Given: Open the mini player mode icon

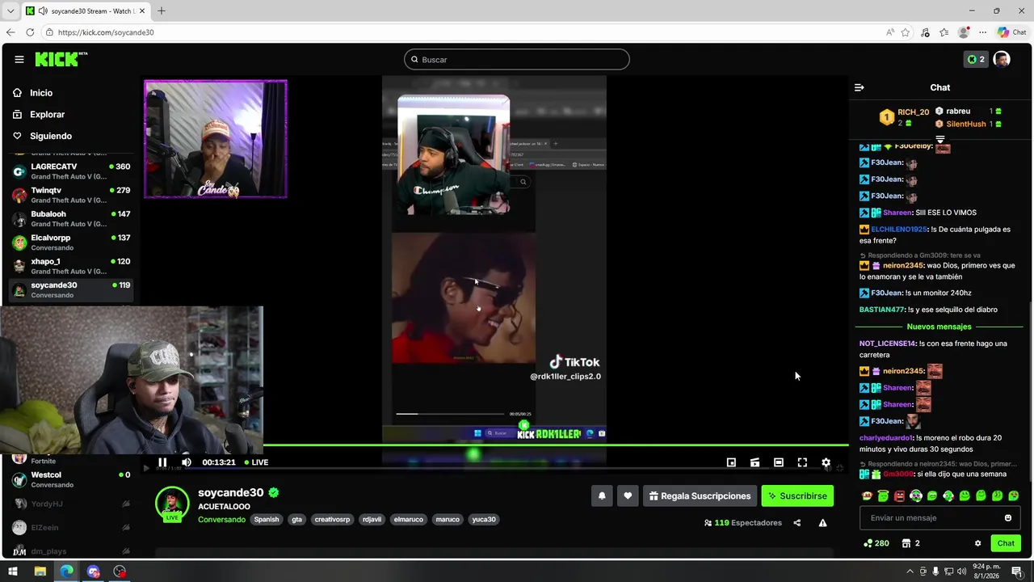Looking at the screenshot, I should coord(731,462).
